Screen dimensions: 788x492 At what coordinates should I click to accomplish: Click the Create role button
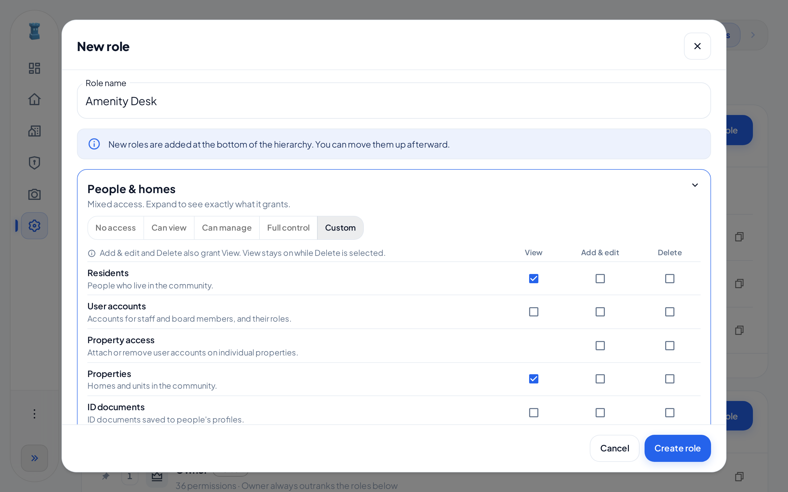(x=677, y=448)
